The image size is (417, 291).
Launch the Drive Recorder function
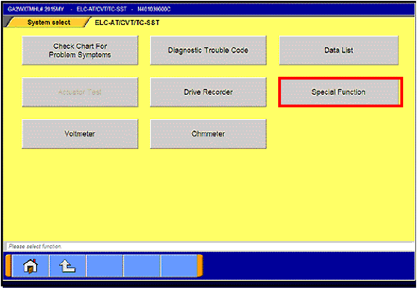[208, 92]
